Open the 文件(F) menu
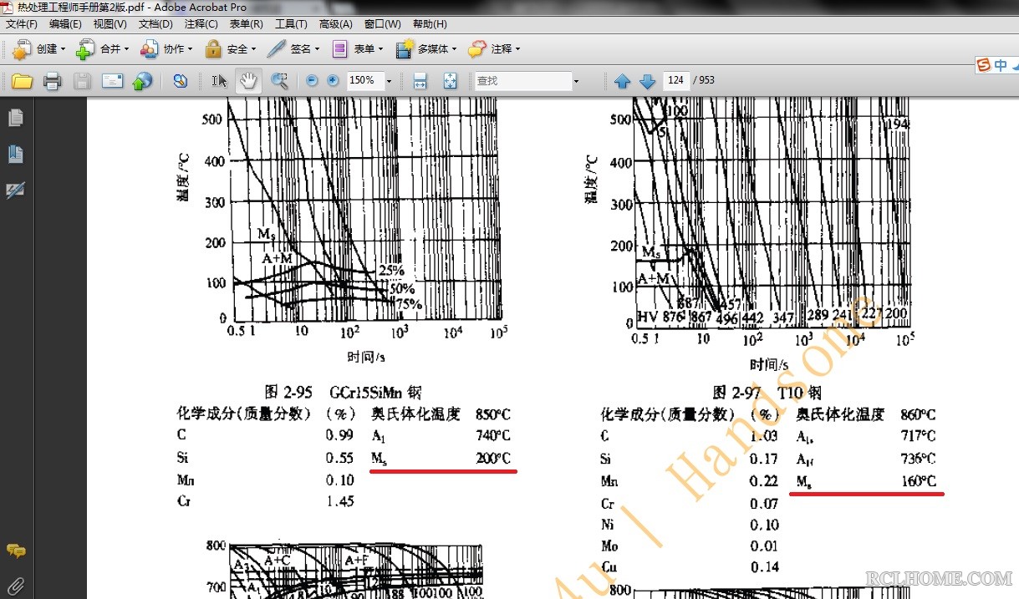Viewport: 1019px width, 599px height. click(21, 24)
